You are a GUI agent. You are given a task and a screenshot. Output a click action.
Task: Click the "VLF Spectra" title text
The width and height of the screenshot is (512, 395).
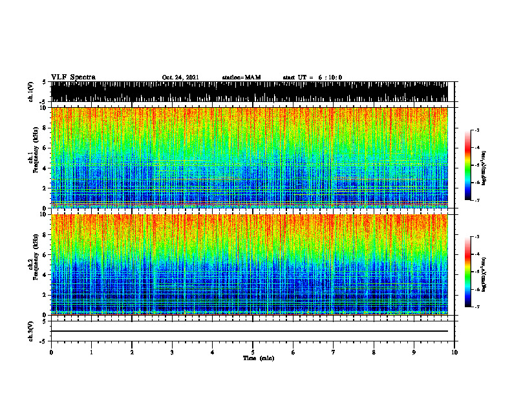click(73, 77)
